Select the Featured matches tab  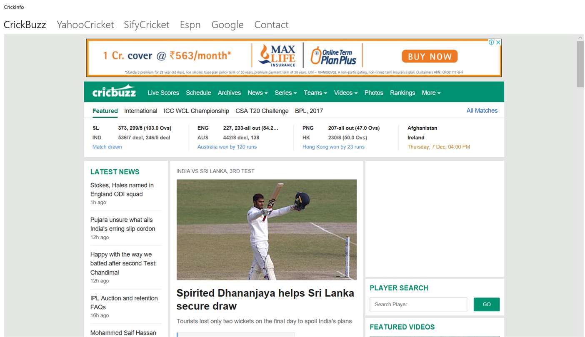click(x=105, y=111)
